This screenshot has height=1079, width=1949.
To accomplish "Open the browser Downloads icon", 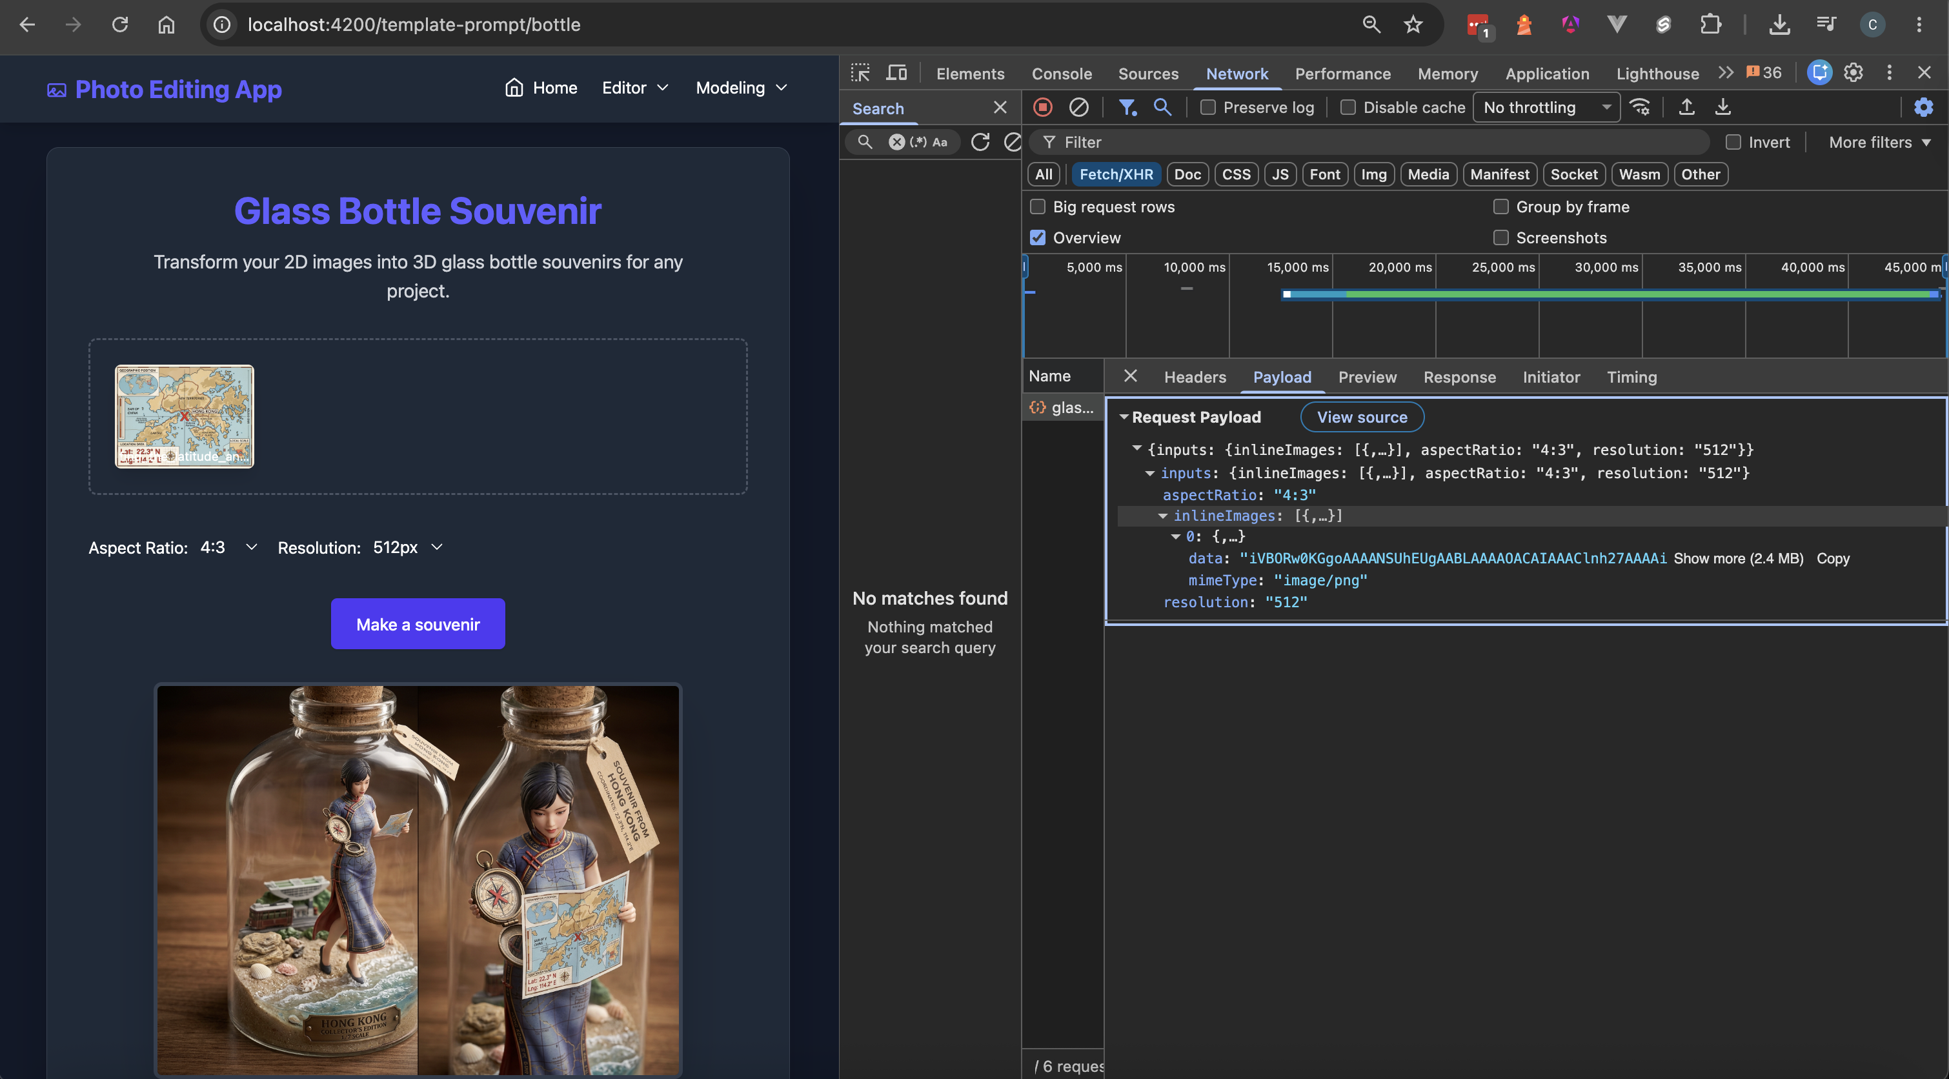I will click(x=1779, y=25).
